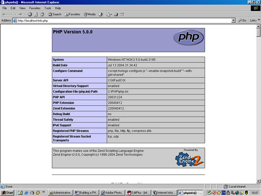Click the address bar showing localhost/info.php
Image resolution: width=261 pixels, height=196 pixels.
(120, 20)
